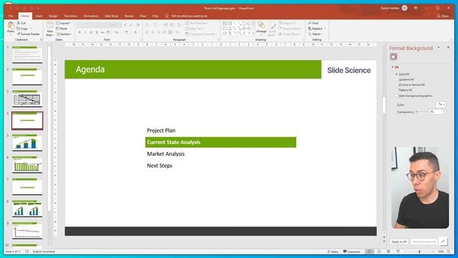Expand the Replace dropdown arrow
This screenshot has width=458, height=258.
point(325,29)
